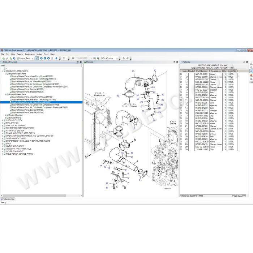Screen dimensions: 253x253
Task: Close the Parts List panel
Action: [x=247, y=62]
